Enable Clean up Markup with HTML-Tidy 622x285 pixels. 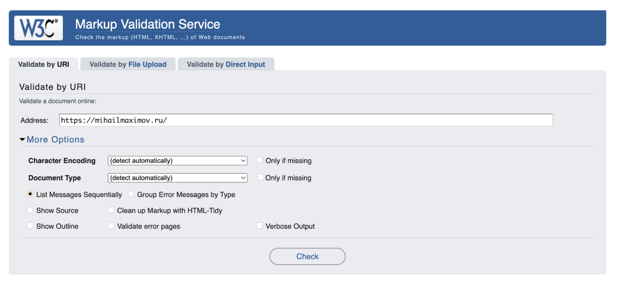coord(111,210)
